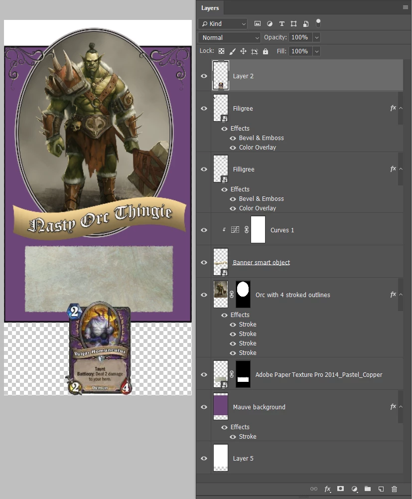412x499 pixels.
Task: Delete layer with trash icon
Action: pos(394,489)
